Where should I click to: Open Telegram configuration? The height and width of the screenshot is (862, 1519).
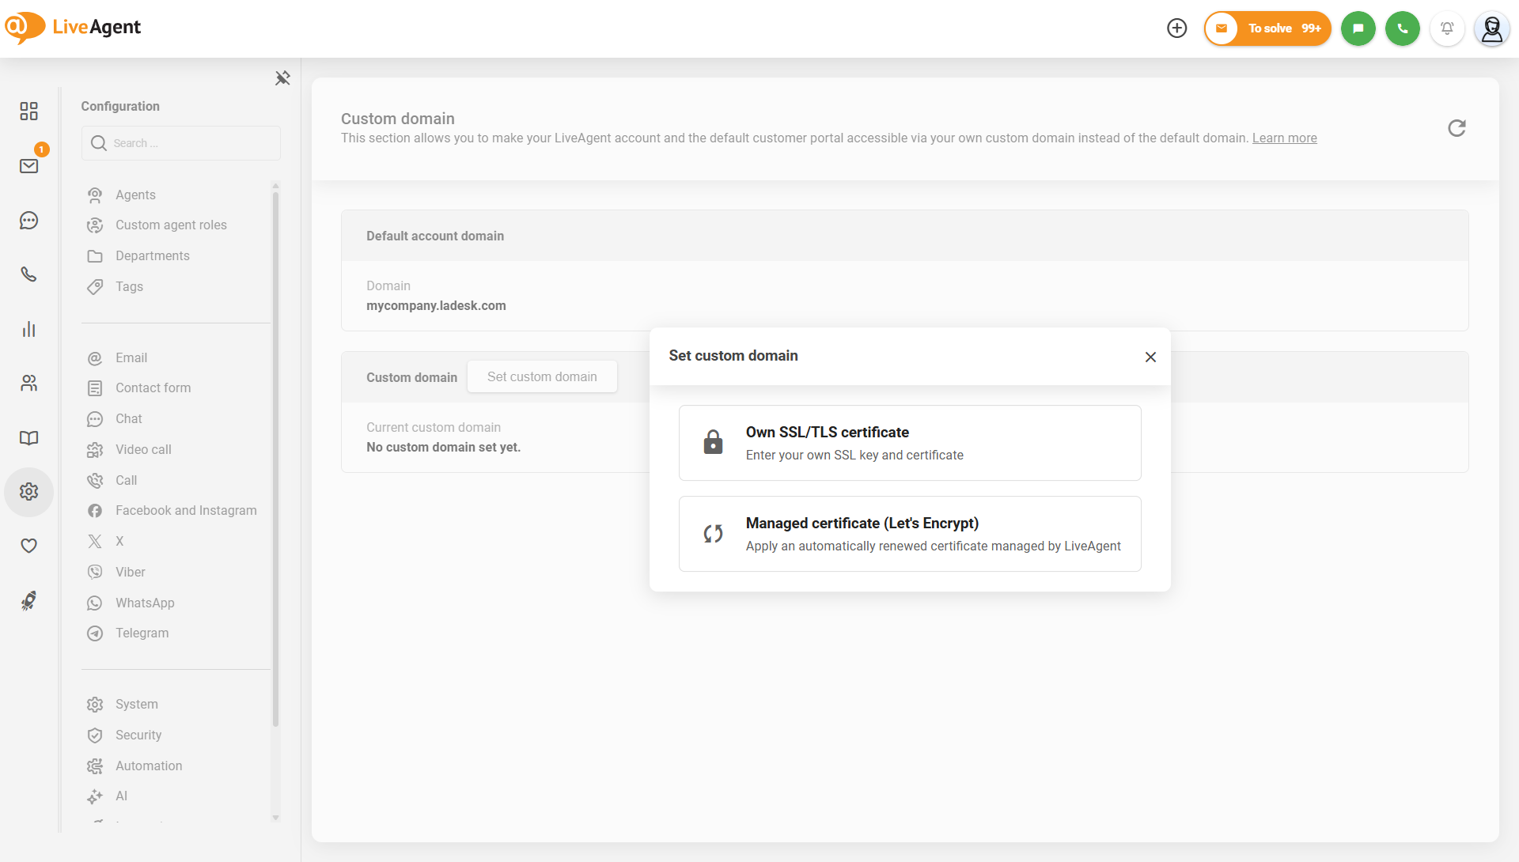click(142, 633)
